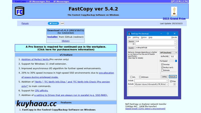Viewport: 201px width, 113px height.
Task: Click the Installer download link
Action: [53, 37]
